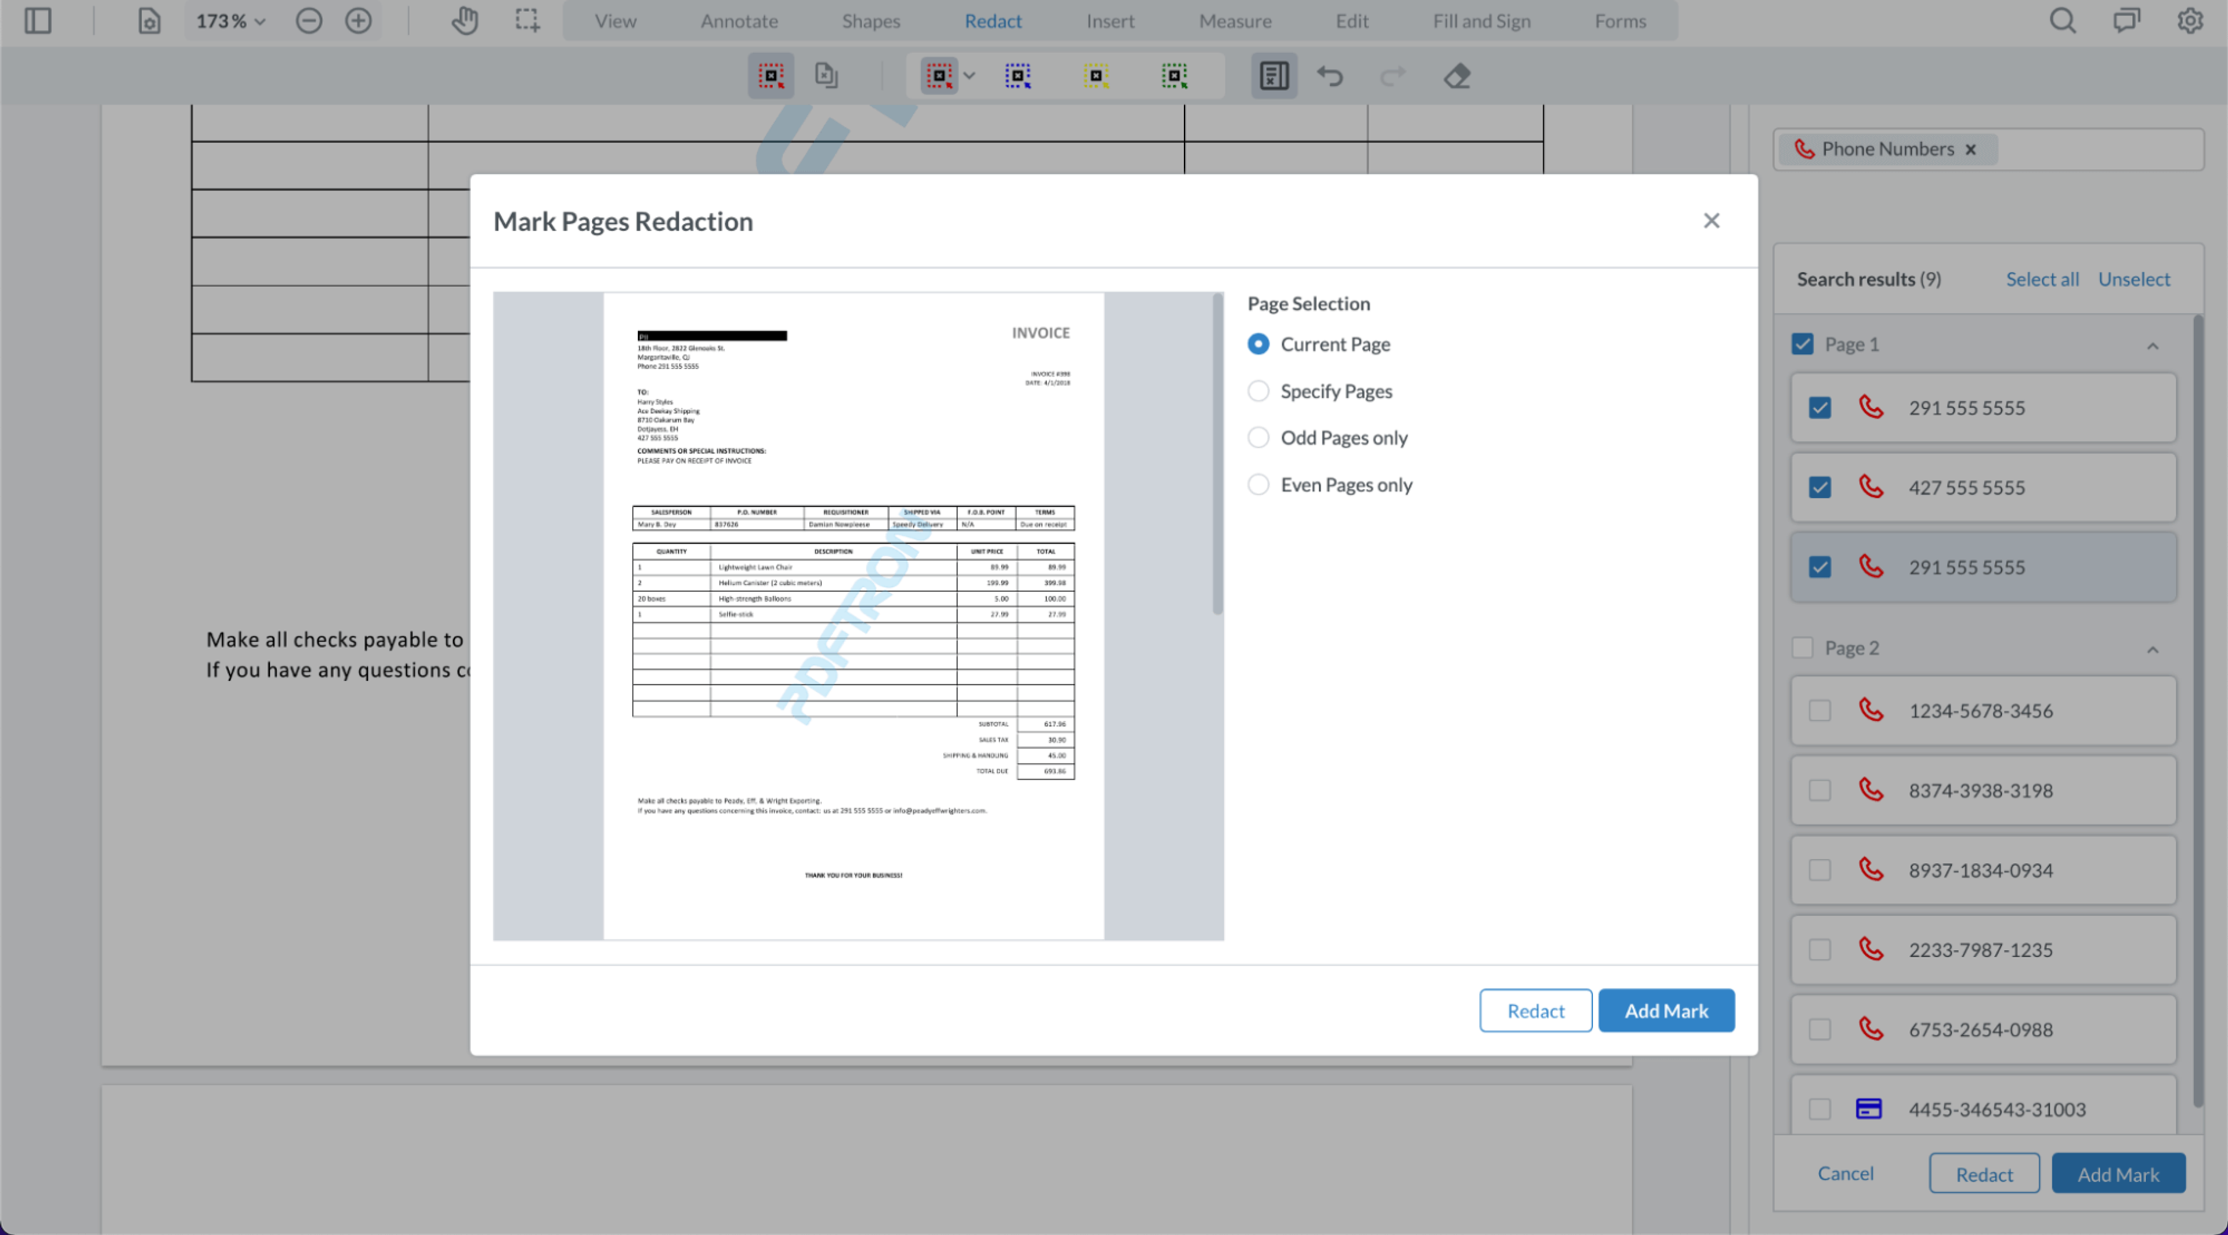Switch to the Annotate tab
2228x1235 pixels.
(739, 21)
